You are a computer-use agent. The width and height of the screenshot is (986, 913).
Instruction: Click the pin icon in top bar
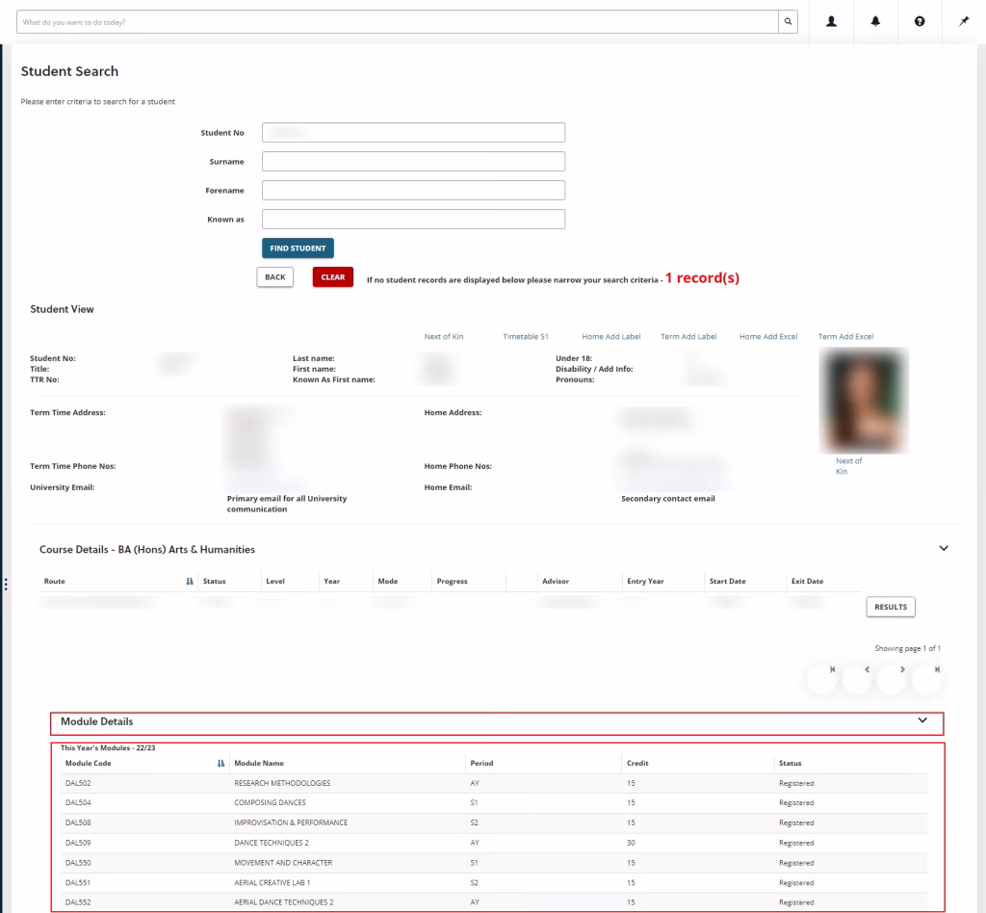click(x=964, y=21)
